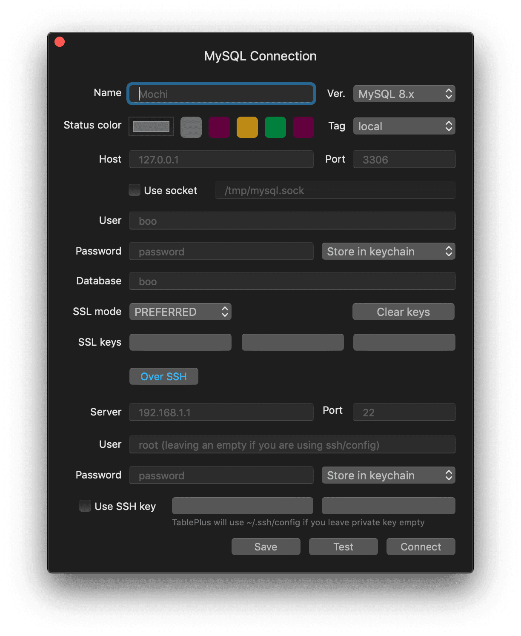Click the Host field showing 127.0.0.1
Screen dimensions: 521x636
pos(221,159)
